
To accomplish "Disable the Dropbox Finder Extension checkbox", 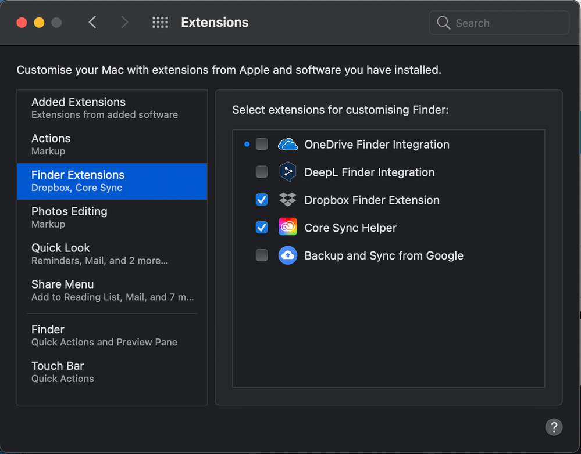I will pyautogui.click(x=262, y=200).
